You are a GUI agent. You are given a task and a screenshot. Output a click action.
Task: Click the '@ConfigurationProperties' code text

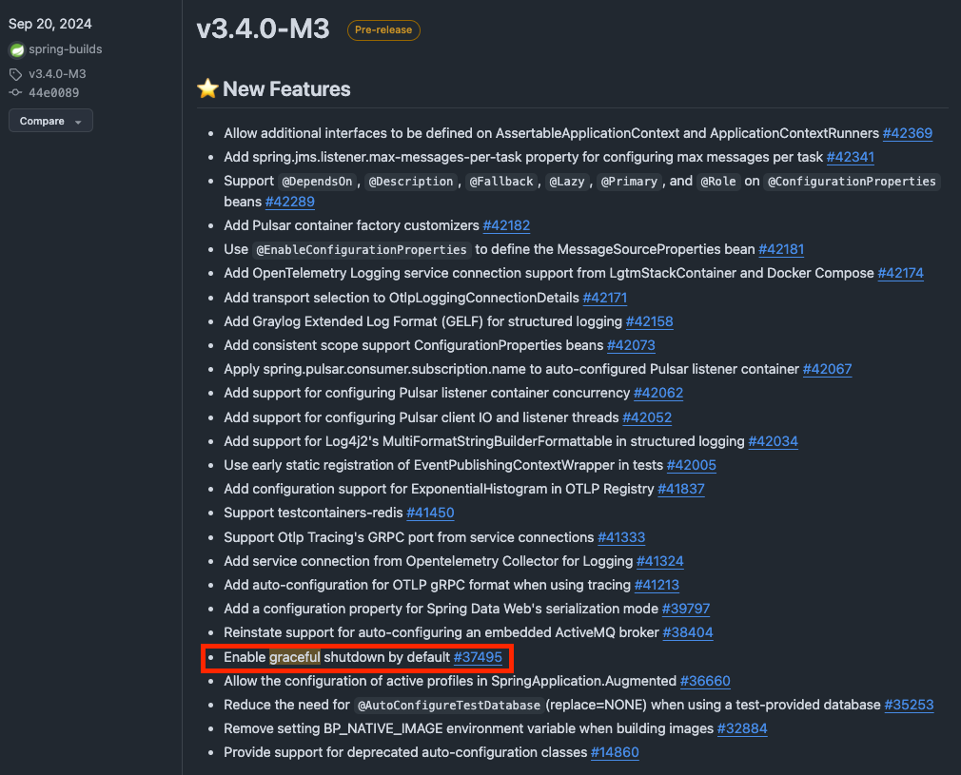click(852, 182)
